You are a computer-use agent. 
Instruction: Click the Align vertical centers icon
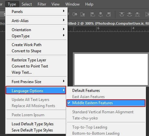pyautogui.click(x=75, y=14)
